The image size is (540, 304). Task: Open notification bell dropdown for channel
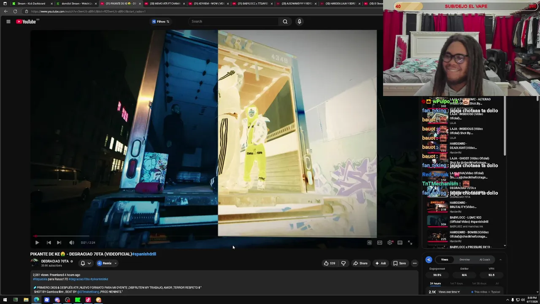(x=85, y=263)
